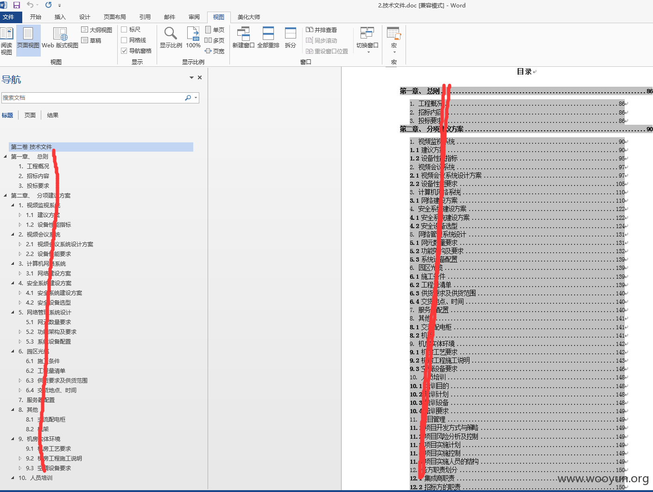The image size is (653, 492).
Task: Click TOC entry 12.2 招标方的职责
Action: [x=518, y=487]
